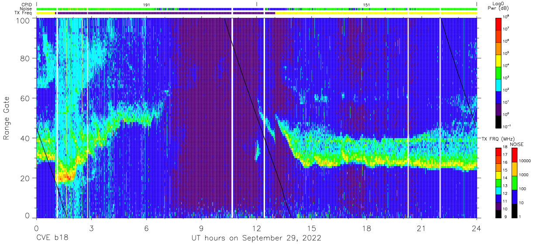Viewport: 536px width, 247px height.
Task: Click the UT hours on September 29, 2022 title
Action: pyautogui.click(x=256, y=238)
